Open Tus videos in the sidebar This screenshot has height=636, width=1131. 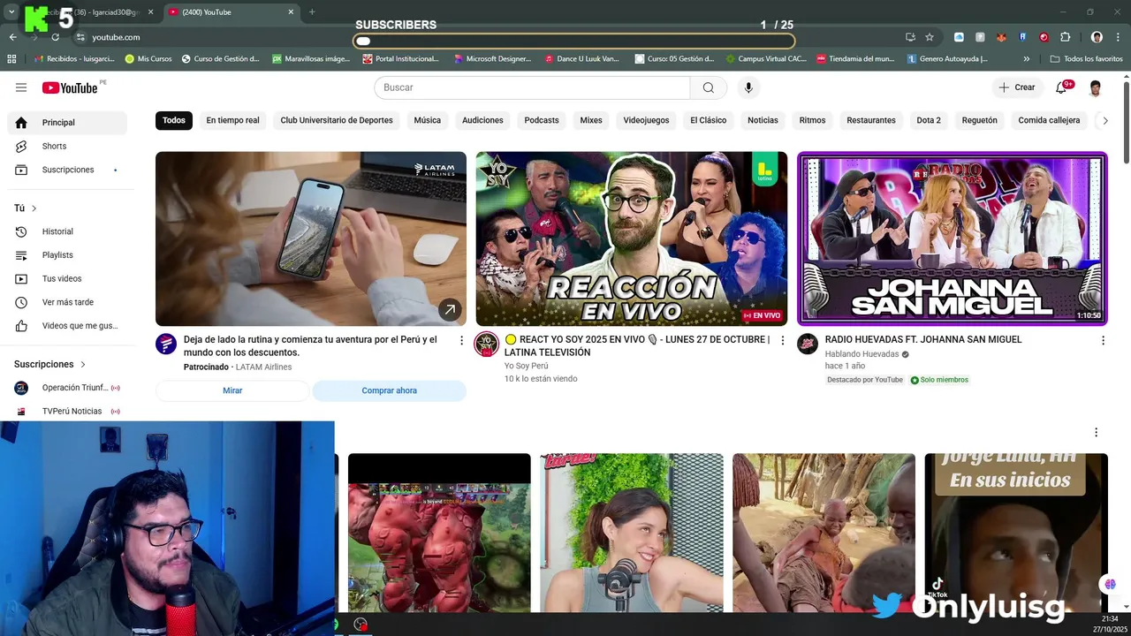tap(67, 278)
